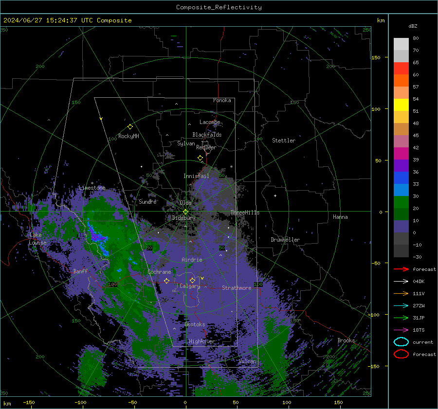
Task: Click the yellow diamond marker near RockyMH
Action: pos(130,127)
